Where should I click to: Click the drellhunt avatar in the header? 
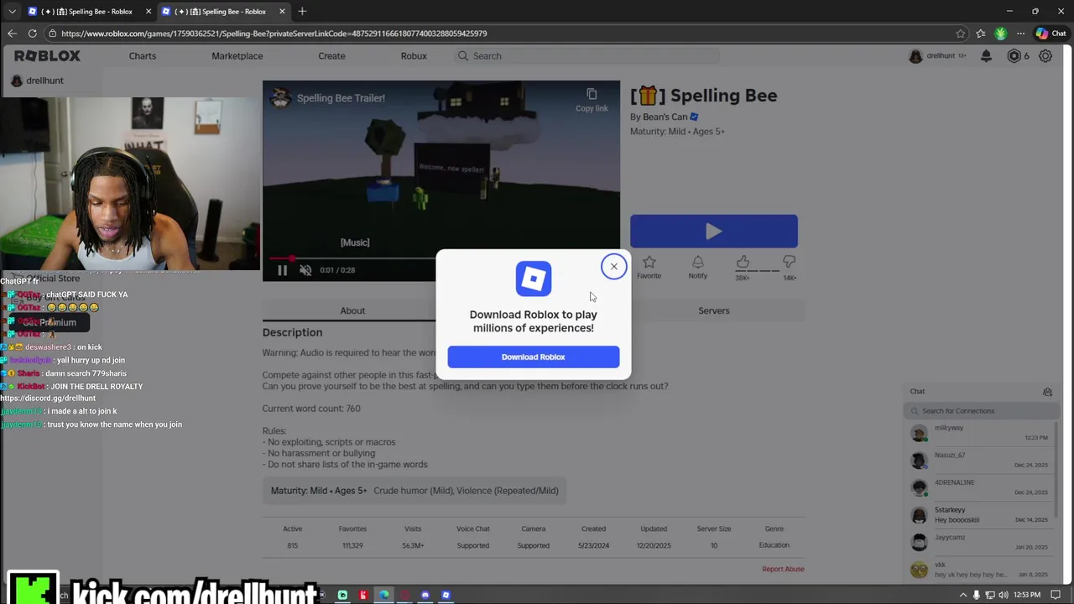(915, 56)
